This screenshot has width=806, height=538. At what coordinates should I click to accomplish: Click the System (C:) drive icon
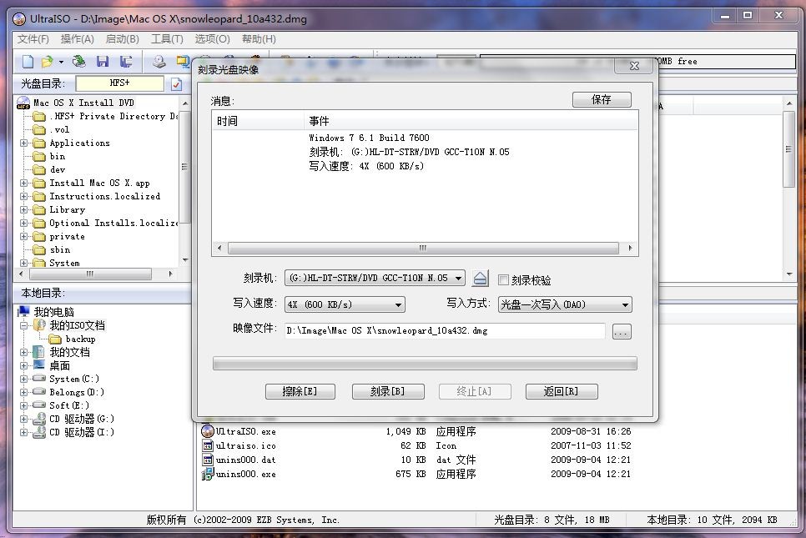[39, 379]
